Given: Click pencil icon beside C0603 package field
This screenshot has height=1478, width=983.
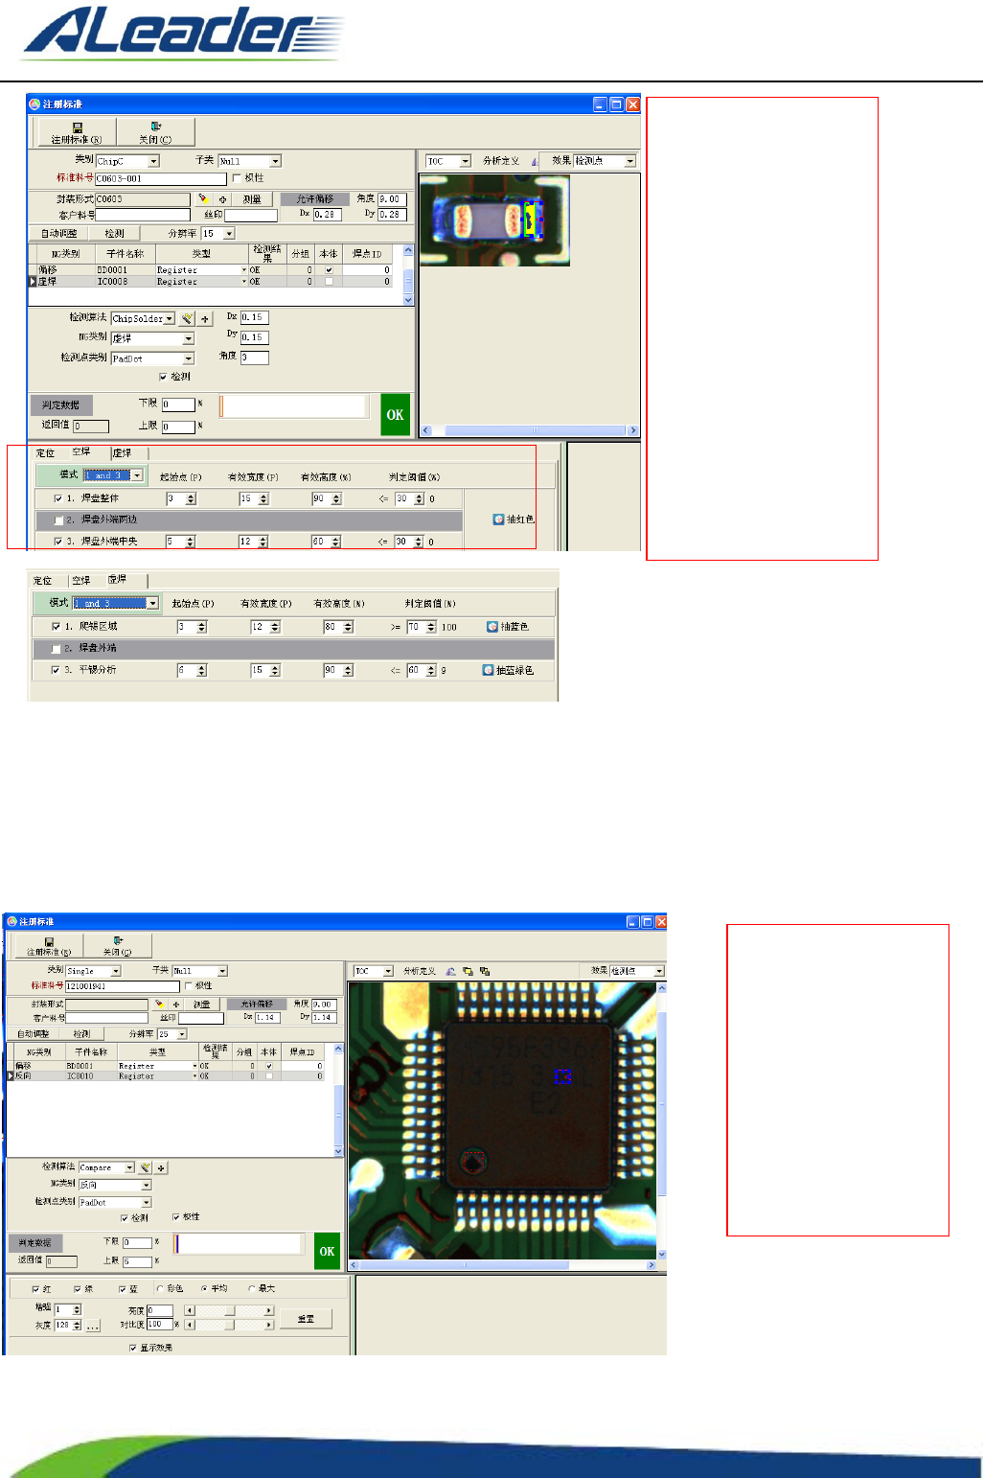Looking at the screenshot, I should (x=203, y=199).
